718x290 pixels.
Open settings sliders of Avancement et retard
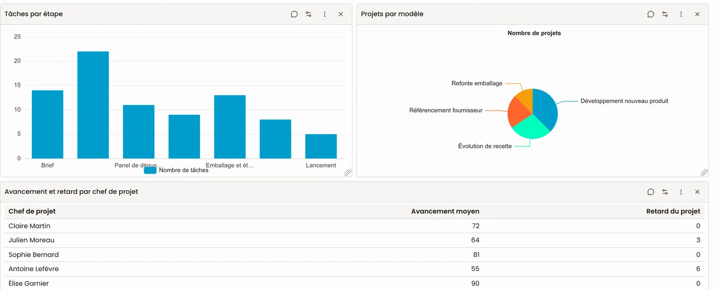[665, 192]
